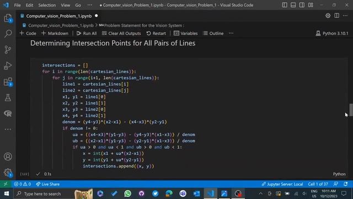Open notifications bell in status bar

[346, 184]
